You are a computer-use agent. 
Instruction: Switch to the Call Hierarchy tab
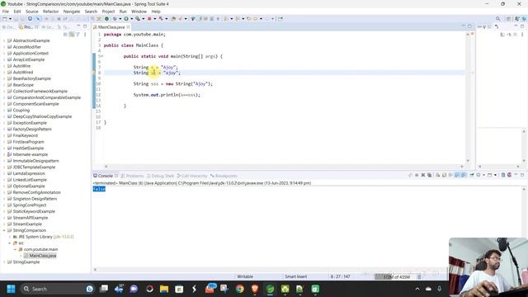coord(192,176)
